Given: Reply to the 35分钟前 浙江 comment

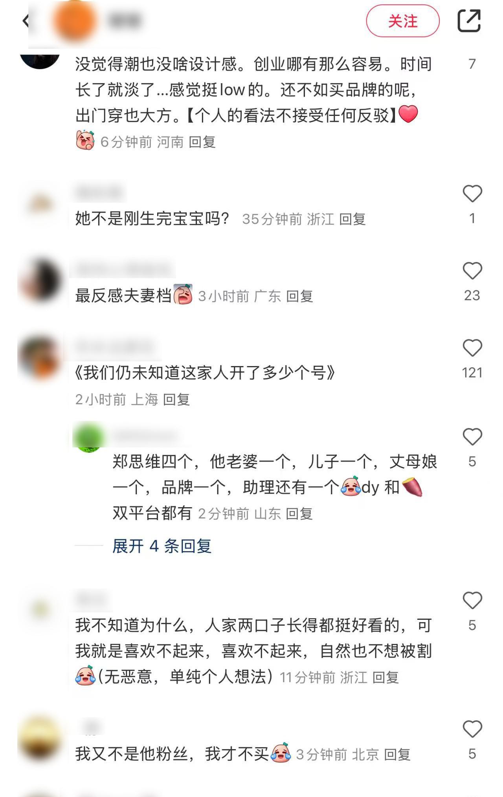Looking at the screenshot, I should click(x=352, y=219).
